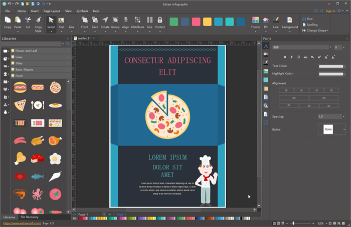Expand the Spacing dropdown showing 1.0

point(344,116)
